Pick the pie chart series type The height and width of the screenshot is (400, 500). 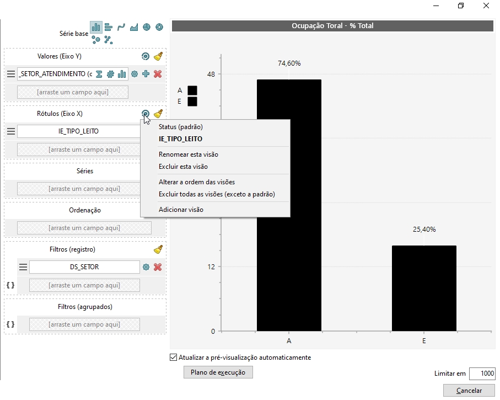pos(147,27)
